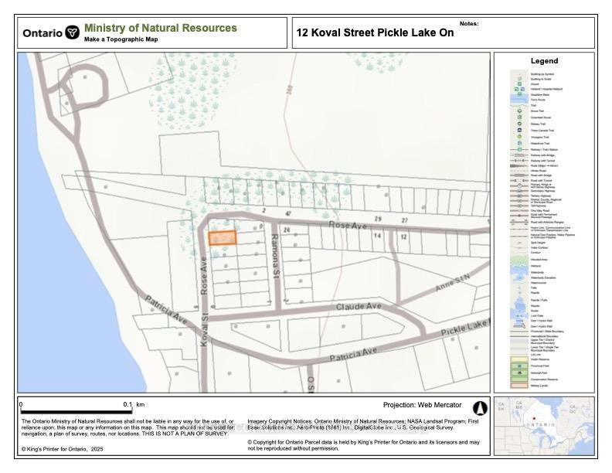Click the north arrow compass icon

click(x=480, y=408)
